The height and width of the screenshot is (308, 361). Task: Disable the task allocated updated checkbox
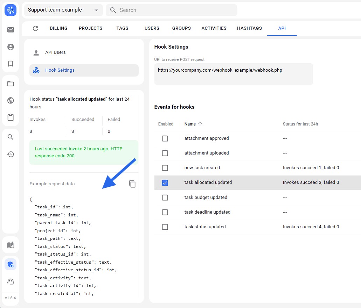point(165,182)
